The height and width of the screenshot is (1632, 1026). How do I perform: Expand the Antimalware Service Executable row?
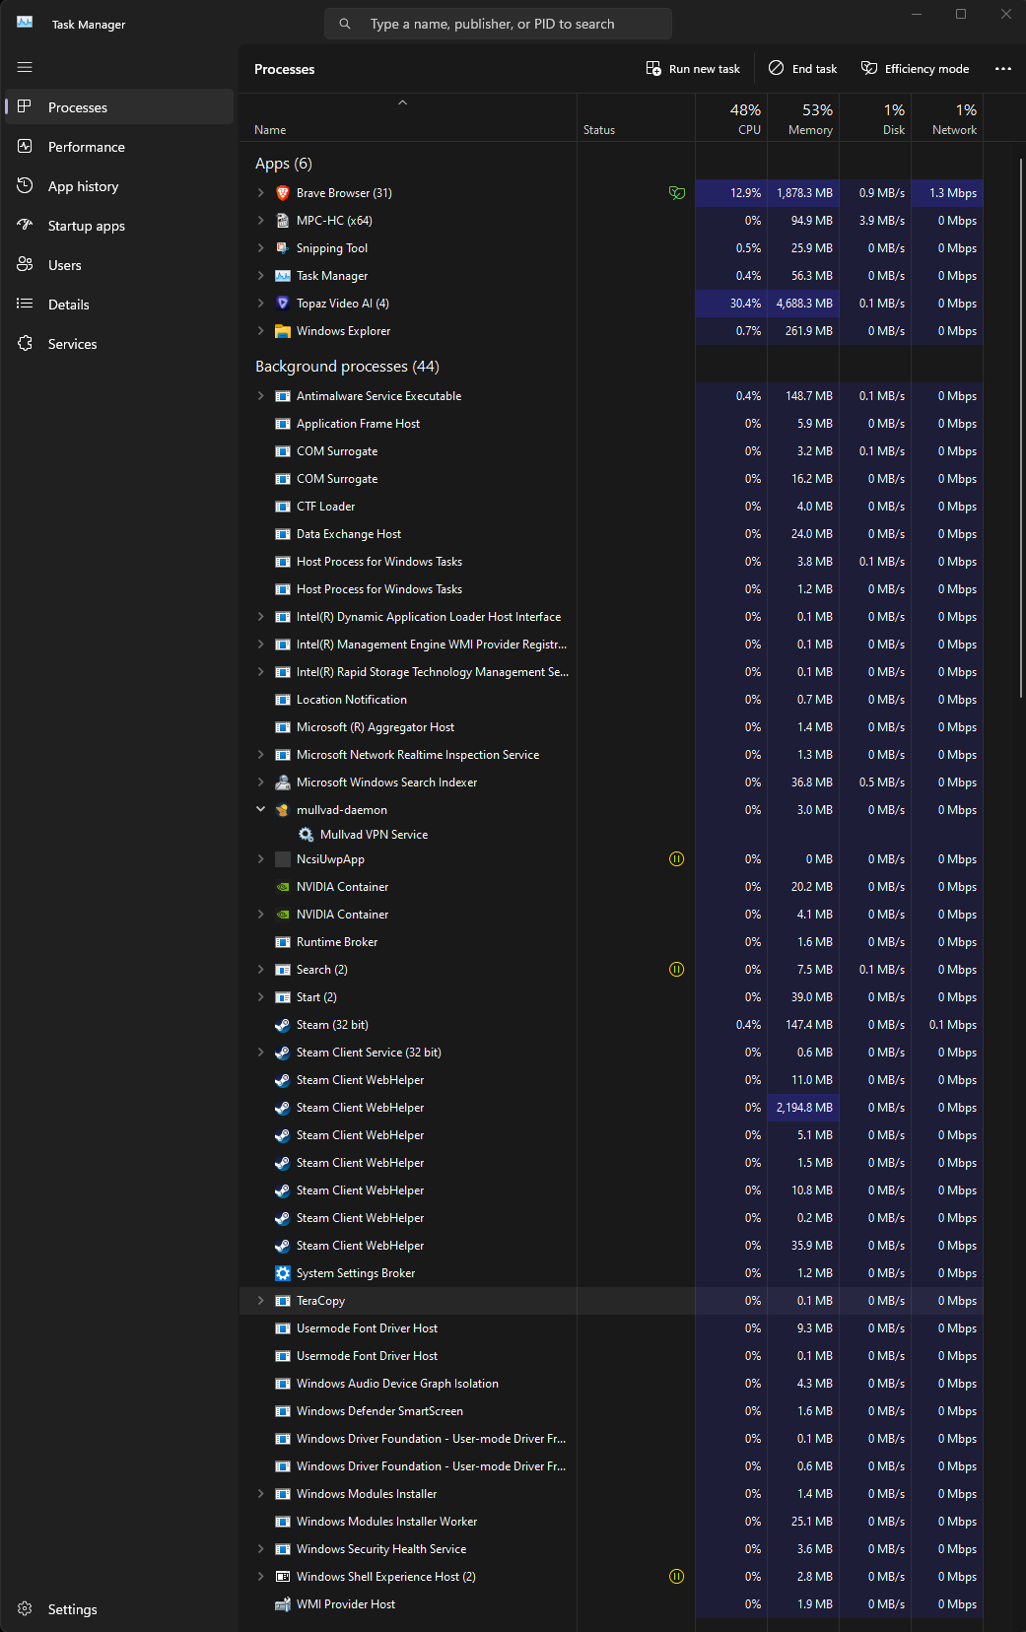point(260,396)
